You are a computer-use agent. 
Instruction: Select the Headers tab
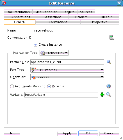coord(81,17)
